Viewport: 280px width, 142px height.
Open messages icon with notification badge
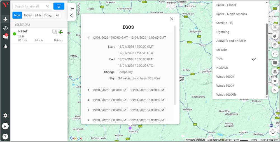click(5, 37)
